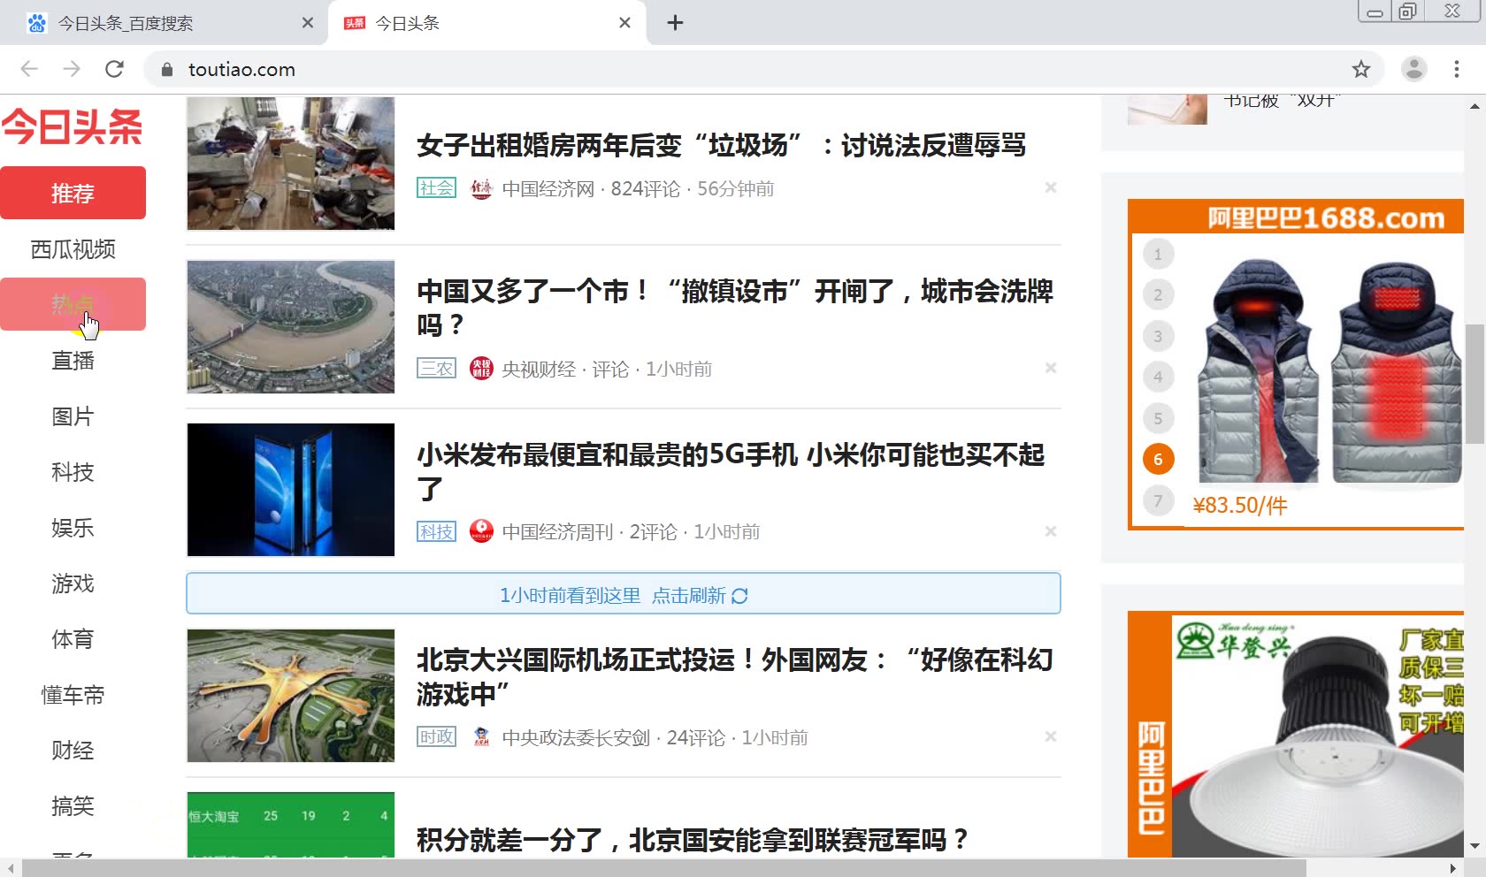1486x877 pixels.
Task: Click the padlock site security icon
Action: click(x=167, y=69)
